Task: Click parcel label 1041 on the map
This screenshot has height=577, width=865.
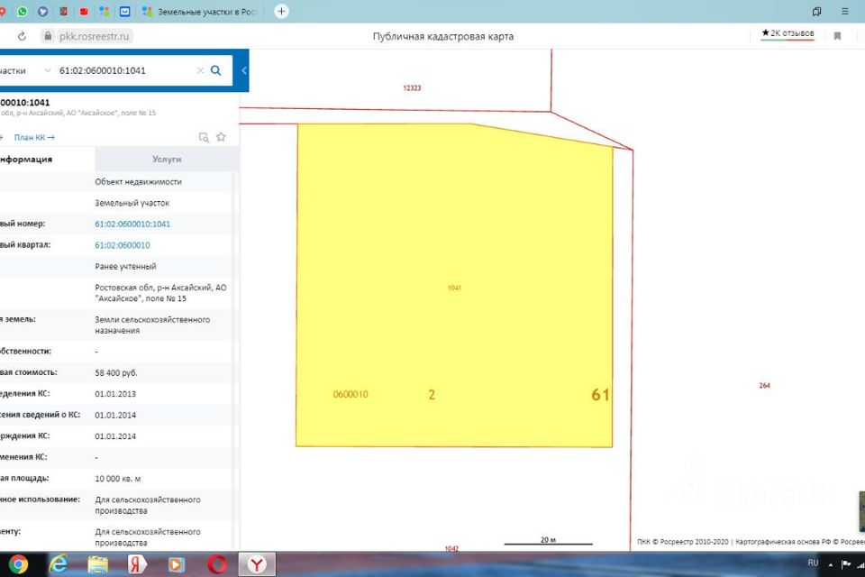Action: click(x=454, y=288)
